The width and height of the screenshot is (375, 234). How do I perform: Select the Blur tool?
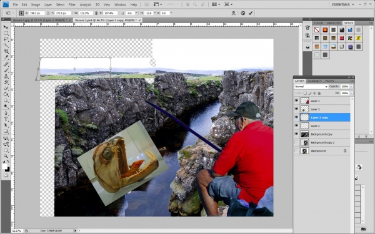click(x=6, y=100)
